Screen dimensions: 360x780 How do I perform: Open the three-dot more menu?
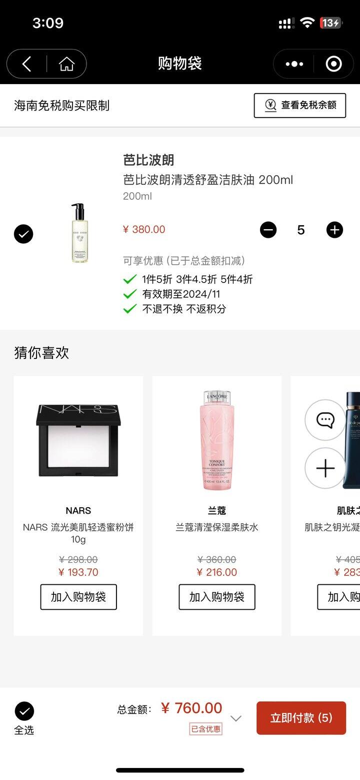click(x=294, y=64)
